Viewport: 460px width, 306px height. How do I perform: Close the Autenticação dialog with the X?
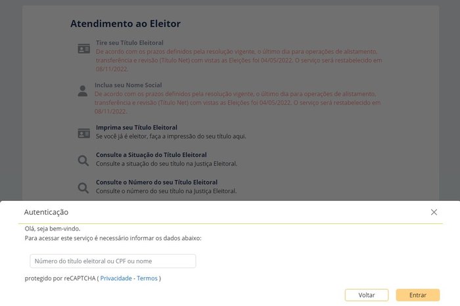pos(434,212)
